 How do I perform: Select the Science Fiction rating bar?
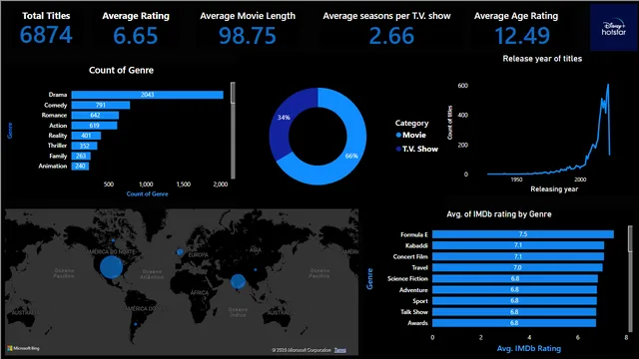[x=515, y=279]
